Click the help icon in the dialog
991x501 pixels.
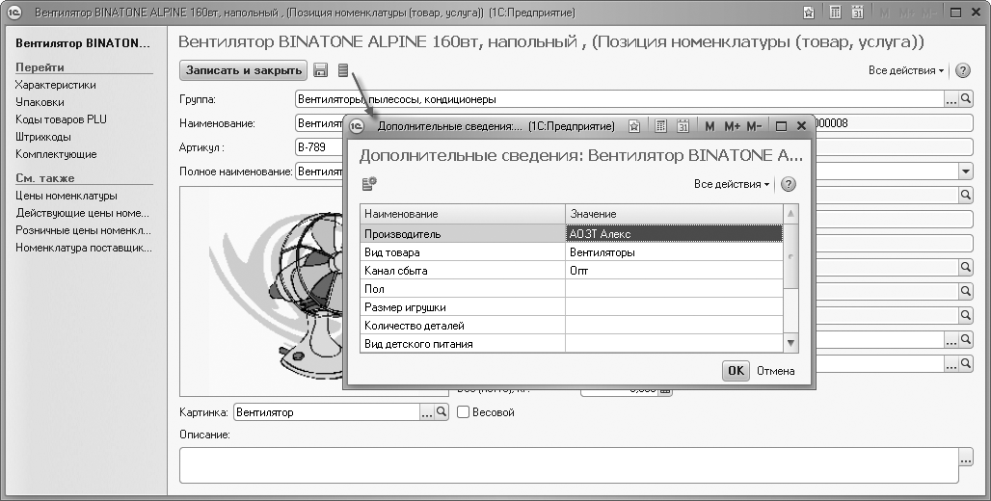789,184
